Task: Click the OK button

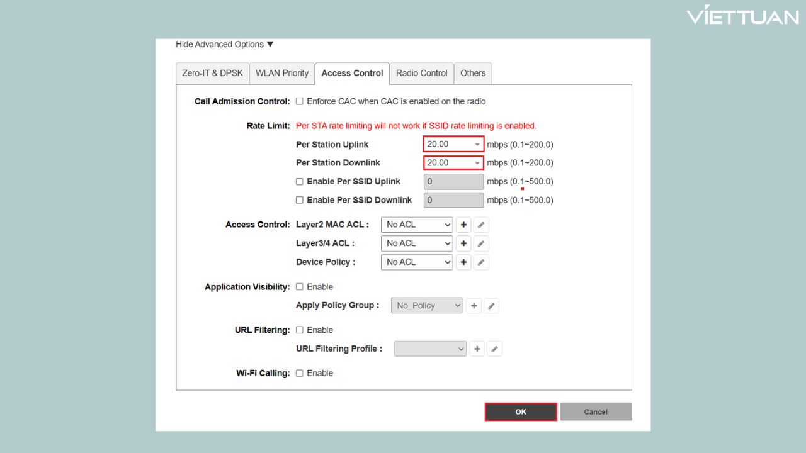Action: click(521, 411)
